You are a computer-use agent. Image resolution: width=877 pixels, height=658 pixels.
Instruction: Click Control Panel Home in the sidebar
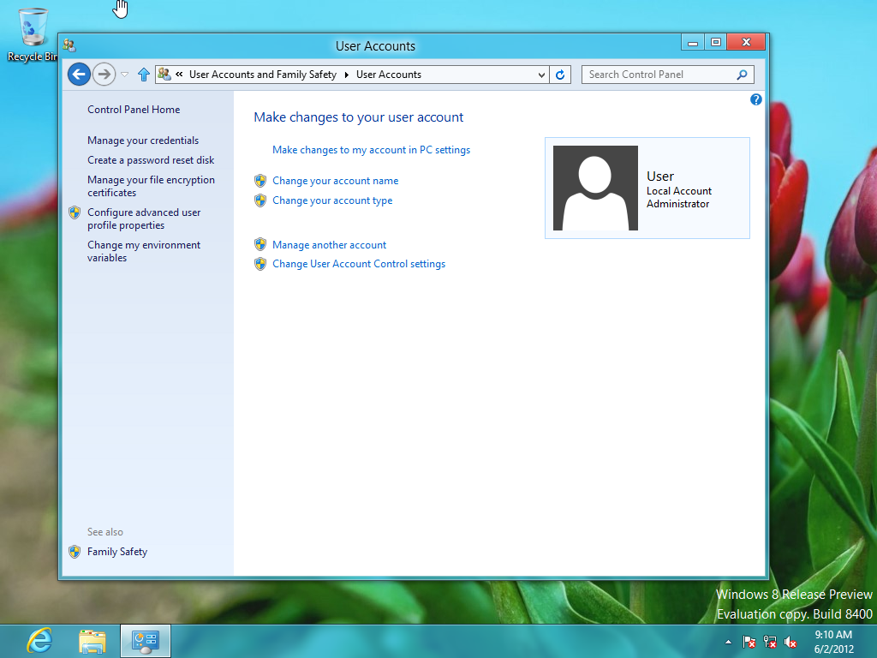pyautogui.click(x=133, y=109)
